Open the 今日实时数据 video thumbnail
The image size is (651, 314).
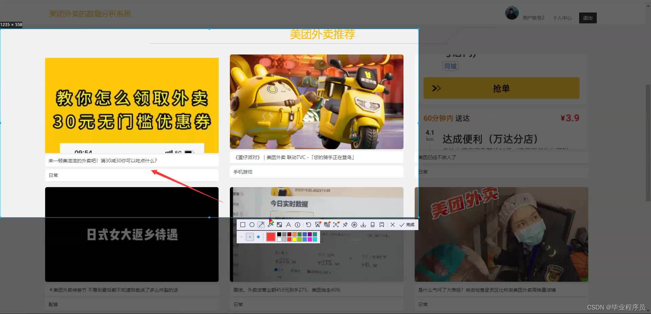(317, 234)
